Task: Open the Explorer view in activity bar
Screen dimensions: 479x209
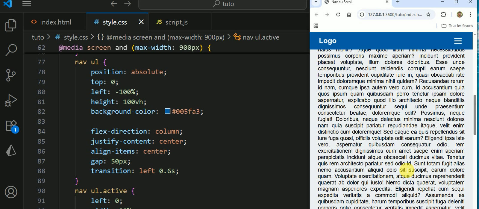Action: [11, 25]
